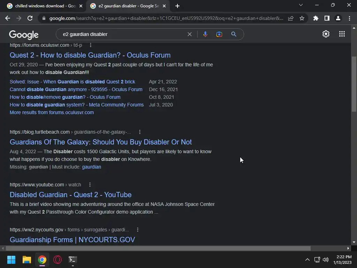Click the scrollbar down arrow
Image resolution: width=357 pixels, height=268 pixels.
[354, 242]
